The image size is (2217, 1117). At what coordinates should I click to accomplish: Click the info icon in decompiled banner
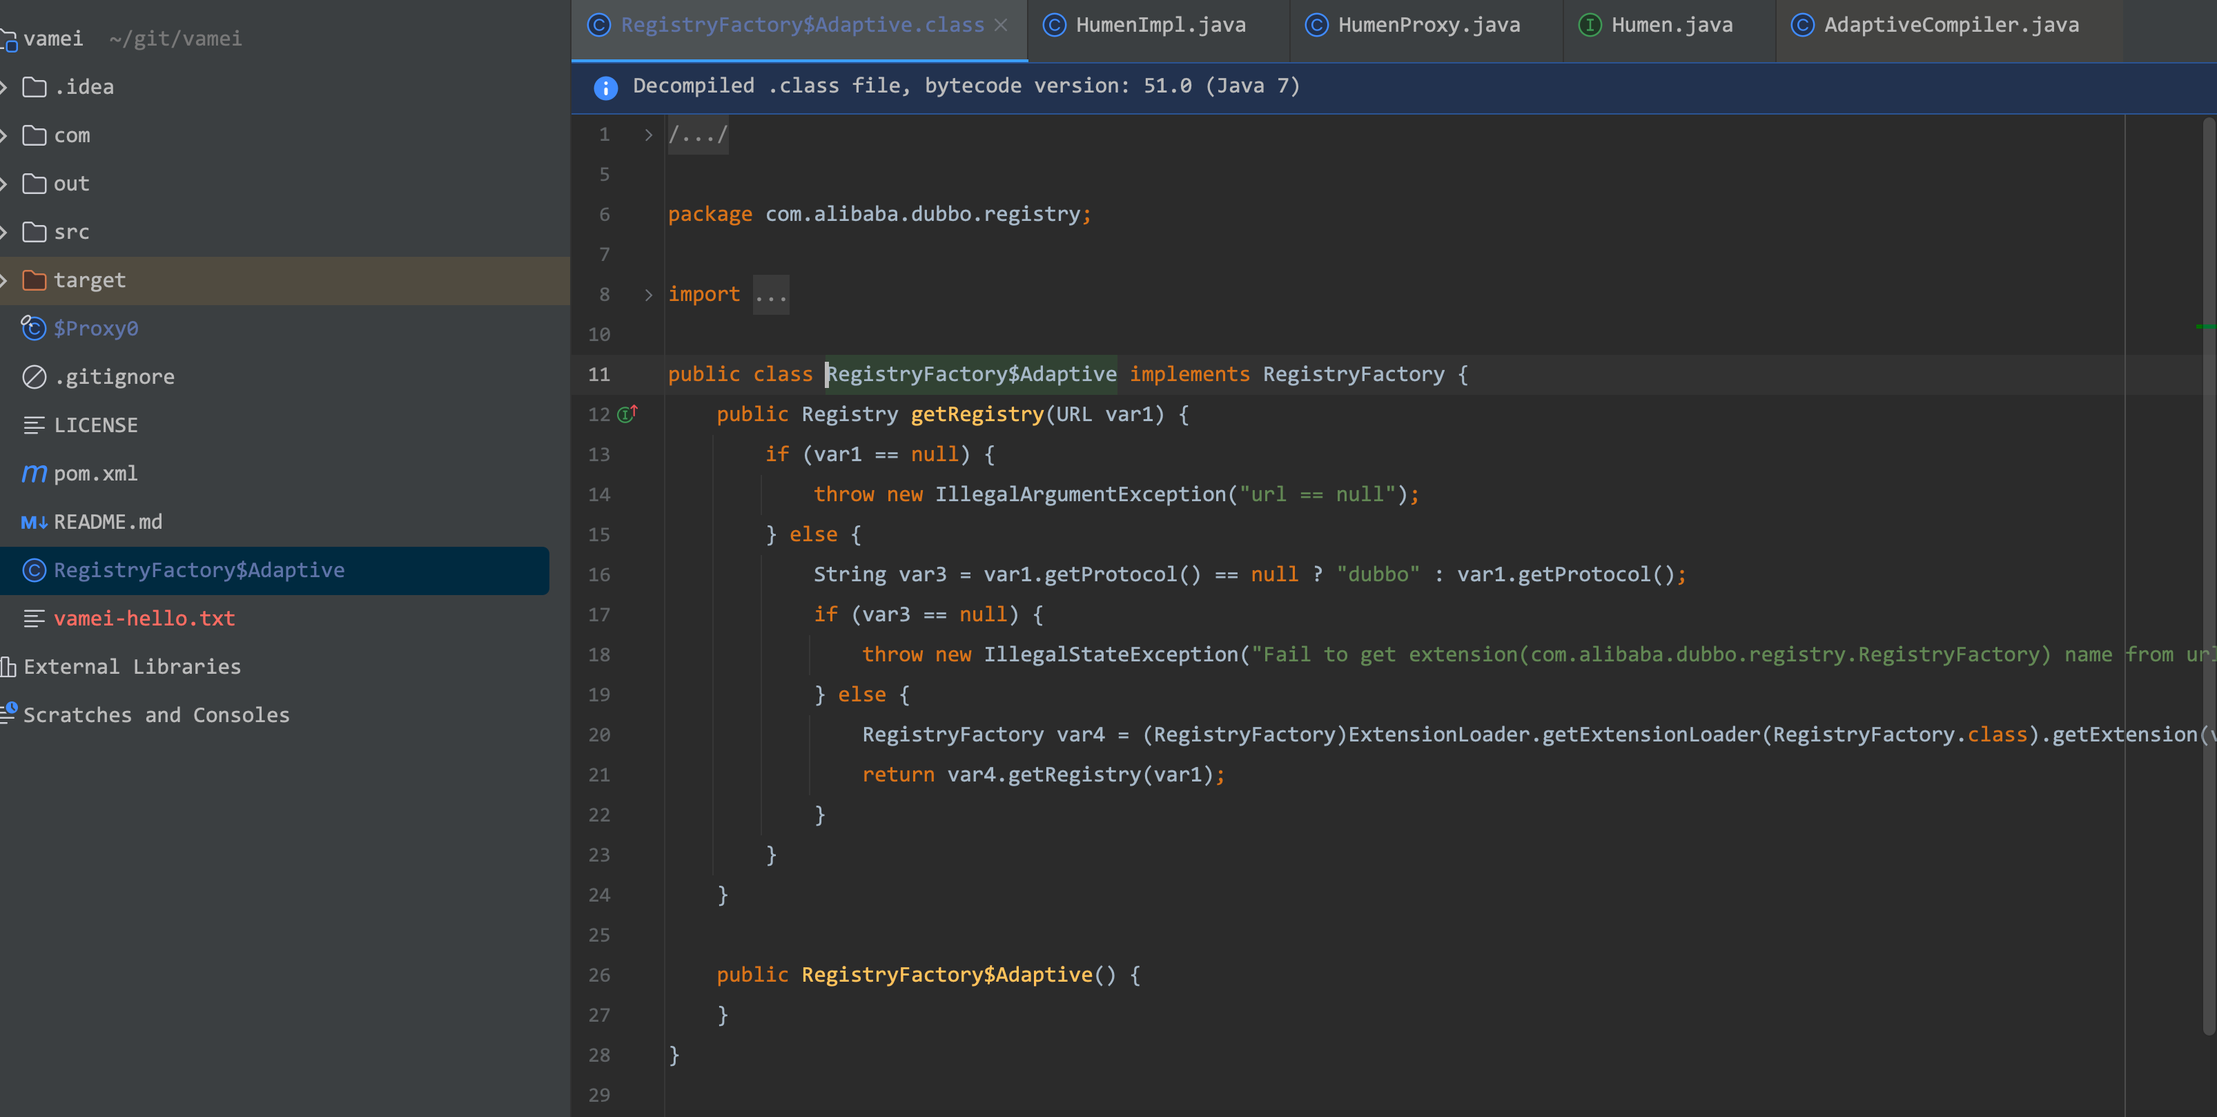coord(606,87)
